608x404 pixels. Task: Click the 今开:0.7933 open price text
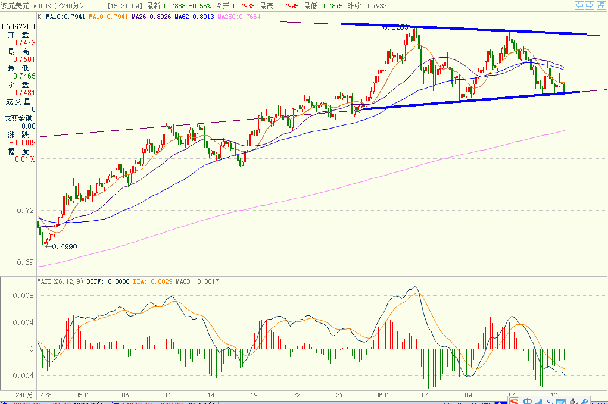coord(235,6)
